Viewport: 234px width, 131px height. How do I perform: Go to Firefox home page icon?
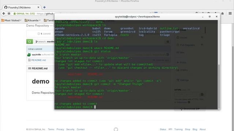(x=222, y=13)
